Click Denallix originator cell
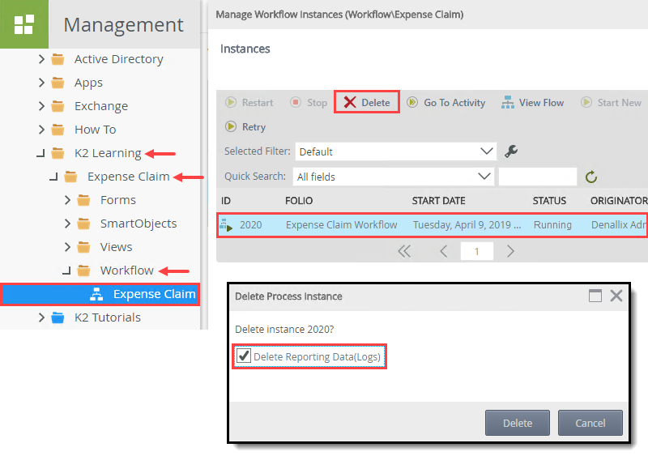This screenshot has height=456, width=648. [x=619, y=225]
